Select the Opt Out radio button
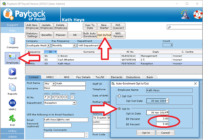The height and width of the screenshot is (140, 203). pos(119,96)
